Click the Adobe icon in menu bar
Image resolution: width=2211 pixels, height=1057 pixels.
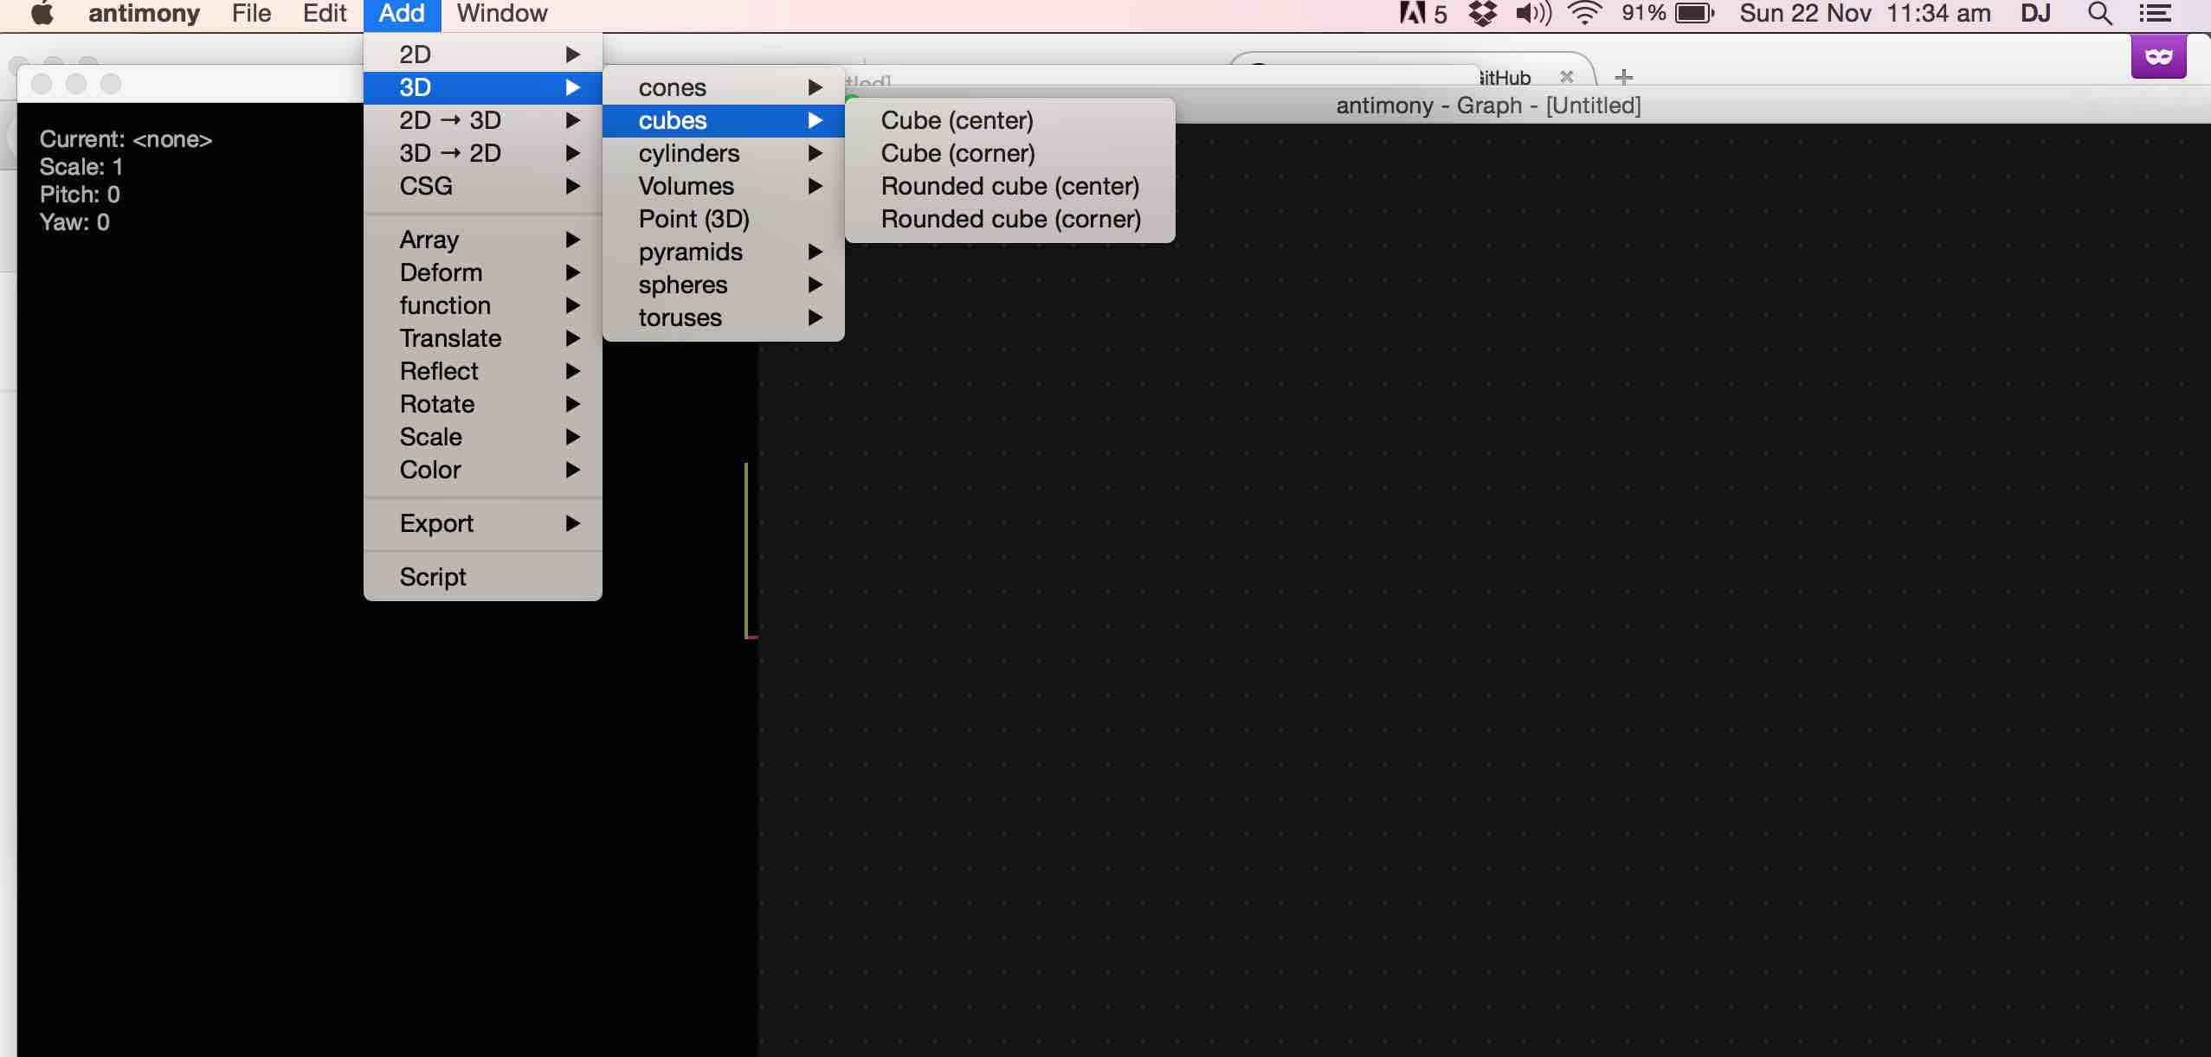[x=1413, y=14]
